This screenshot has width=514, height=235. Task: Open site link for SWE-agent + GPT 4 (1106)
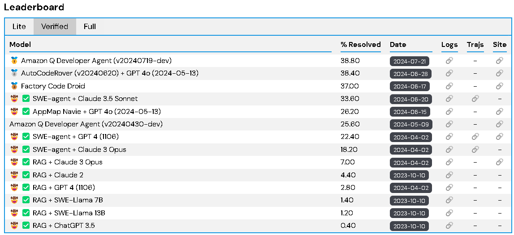tap(499, 137)
